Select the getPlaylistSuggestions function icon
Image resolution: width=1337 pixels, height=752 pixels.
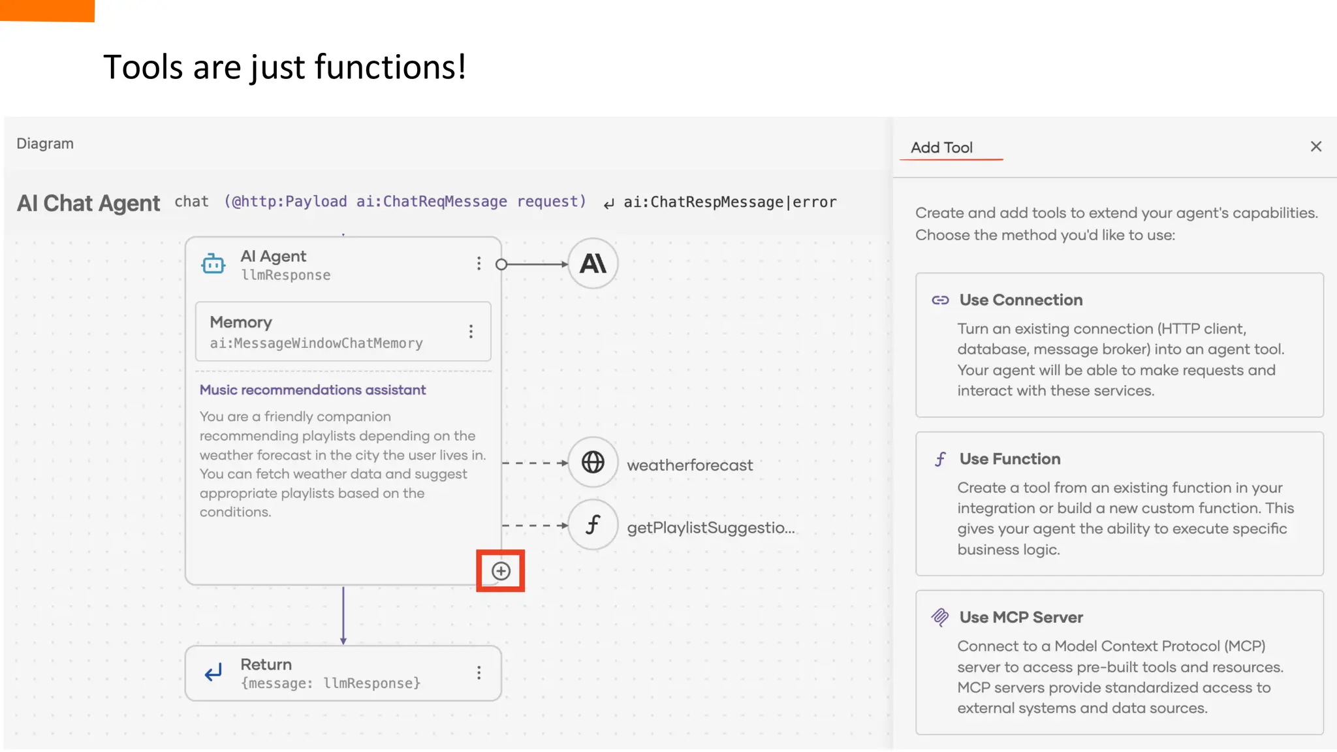click(593, 525)
